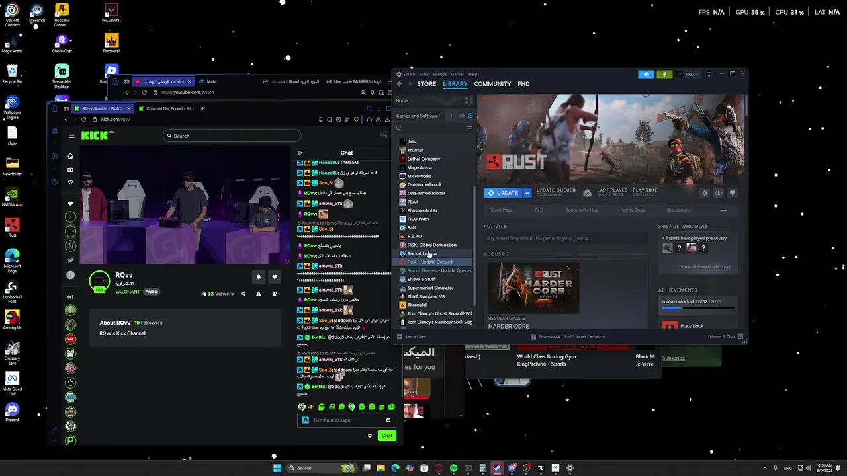Image resolution: width=847 pixels, height=476 pixels.
Task: Collapse the Kick chat panel
Action: click(300, 153)
